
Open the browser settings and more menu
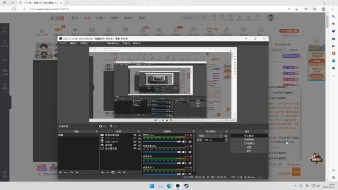333,9
